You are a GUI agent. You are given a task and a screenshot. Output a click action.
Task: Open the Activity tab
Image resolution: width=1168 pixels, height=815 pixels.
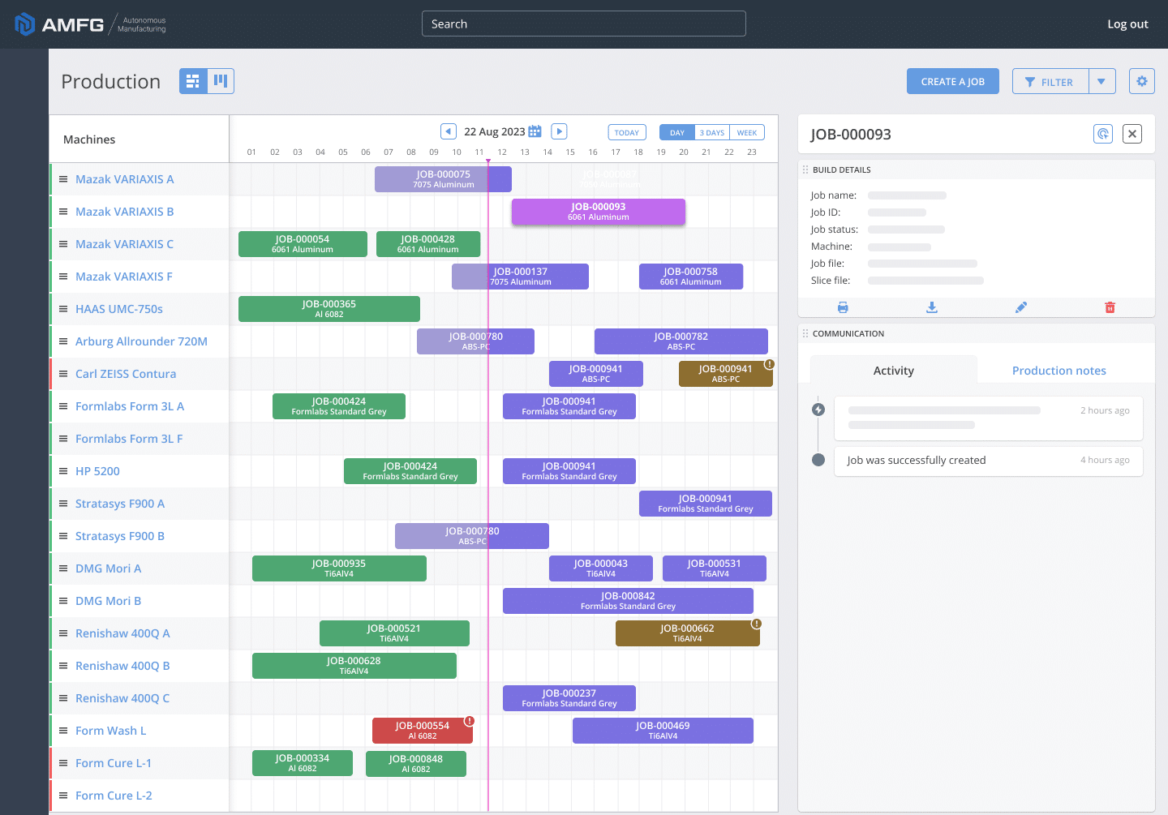[x=894, y=371]
